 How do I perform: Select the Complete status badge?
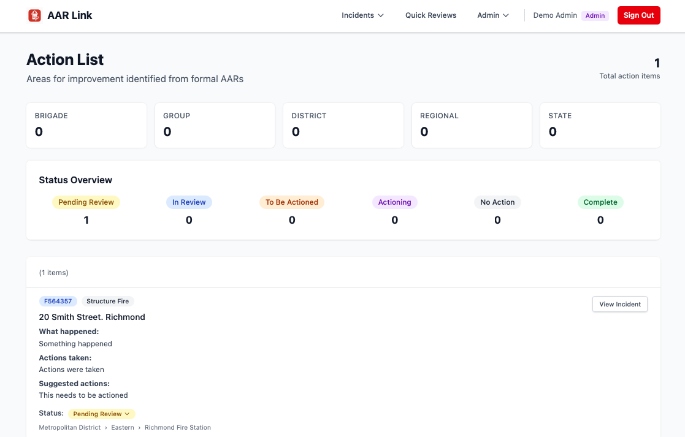600,202
